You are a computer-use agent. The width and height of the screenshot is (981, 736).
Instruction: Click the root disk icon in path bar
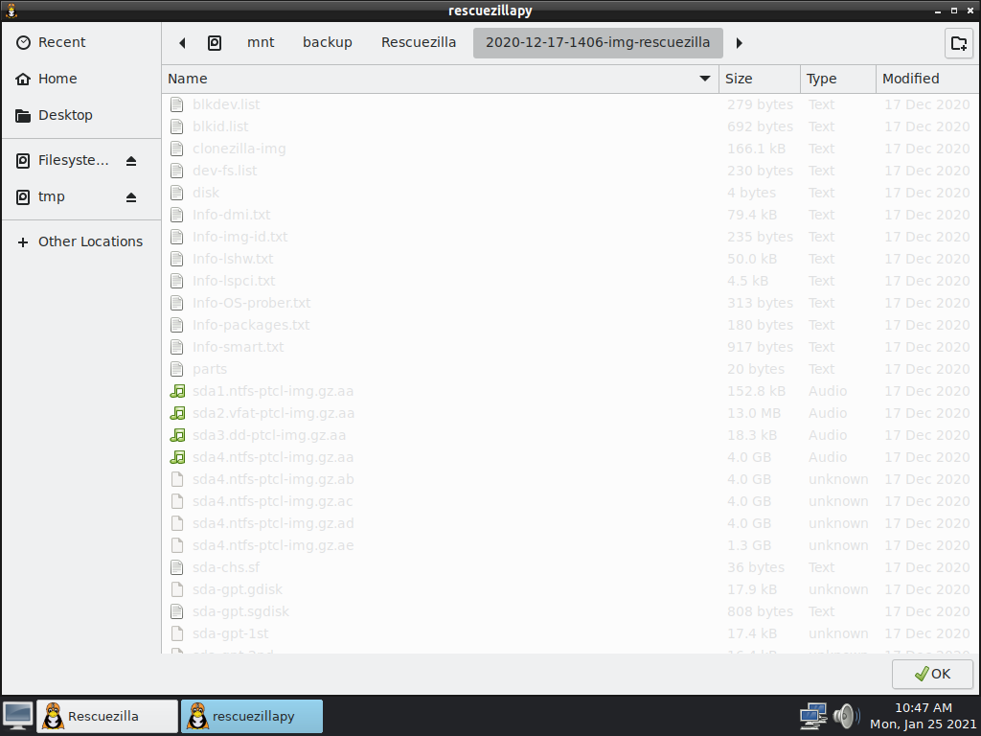click(215, 43)
